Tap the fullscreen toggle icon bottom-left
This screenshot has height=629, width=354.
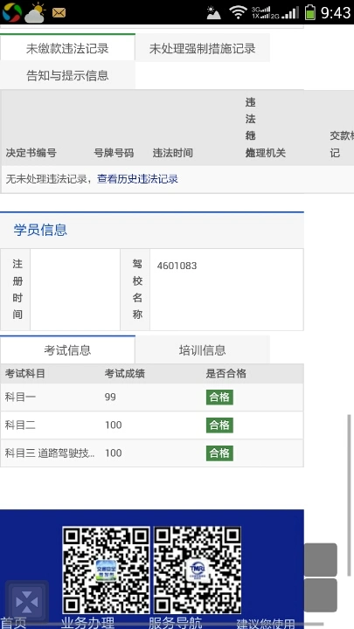coord(27,602)
